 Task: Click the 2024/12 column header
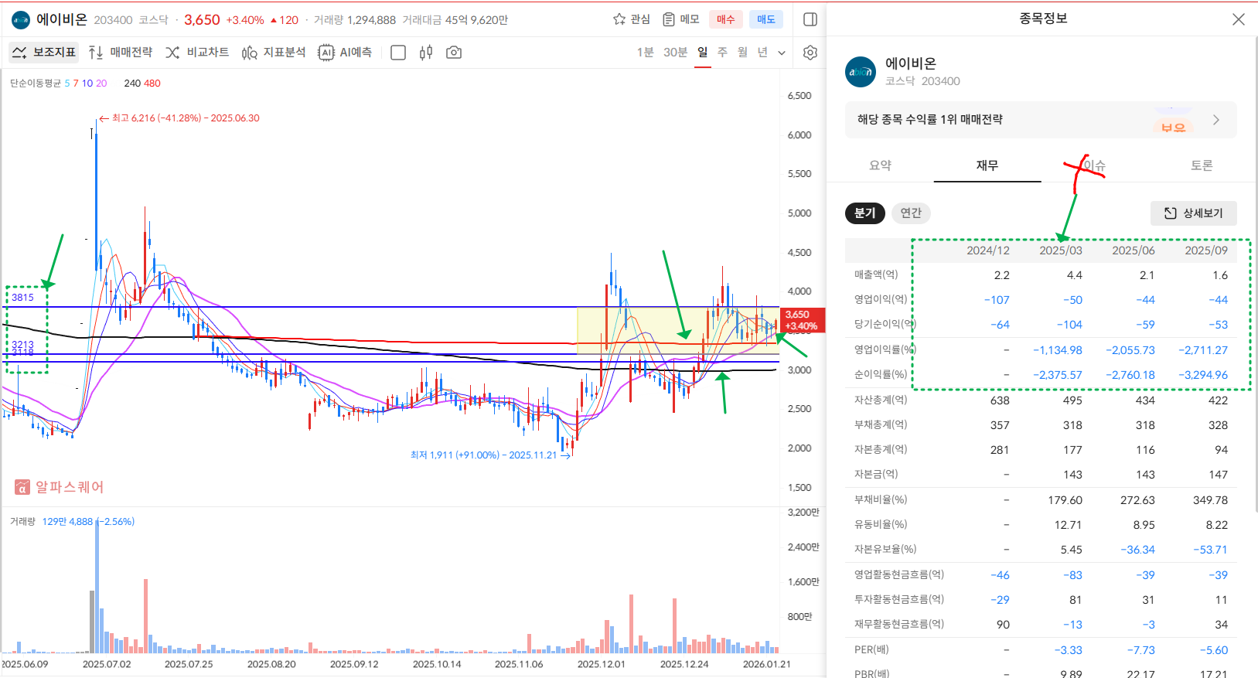coord(988,250)
